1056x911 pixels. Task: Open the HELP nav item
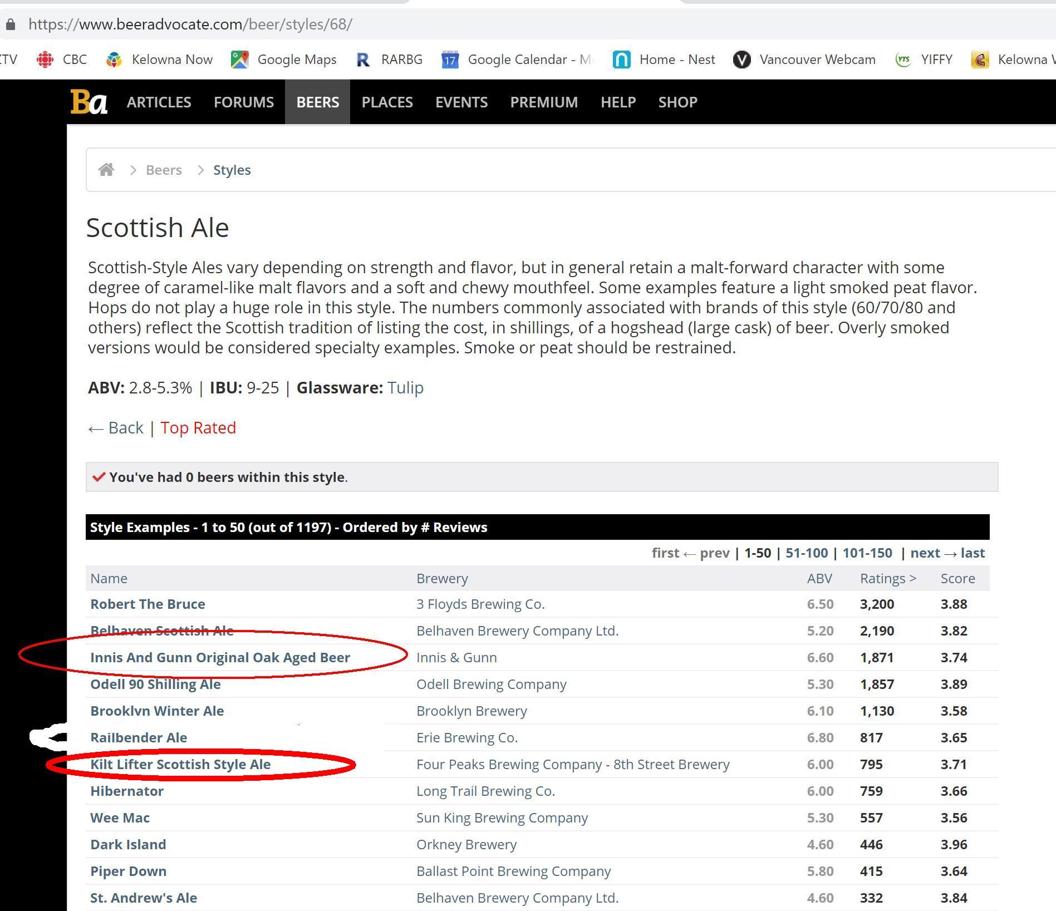point(618,102)
